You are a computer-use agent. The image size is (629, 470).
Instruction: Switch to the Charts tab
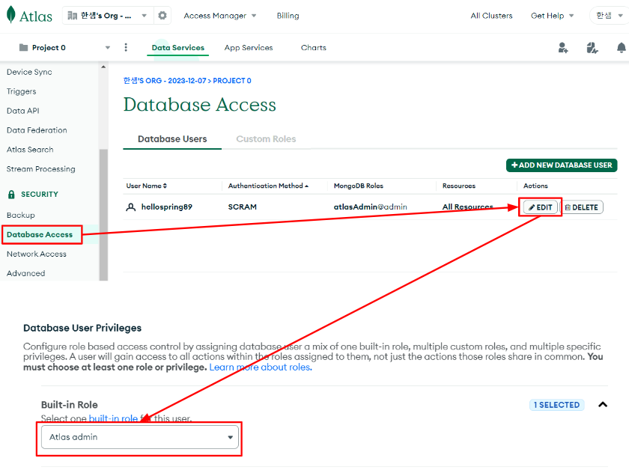click(313, 48)
